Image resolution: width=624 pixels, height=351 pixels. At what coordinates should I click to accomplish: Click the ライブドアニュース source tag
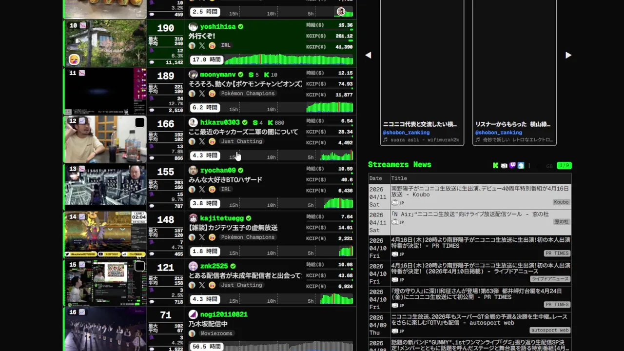[x=550, y=279]
